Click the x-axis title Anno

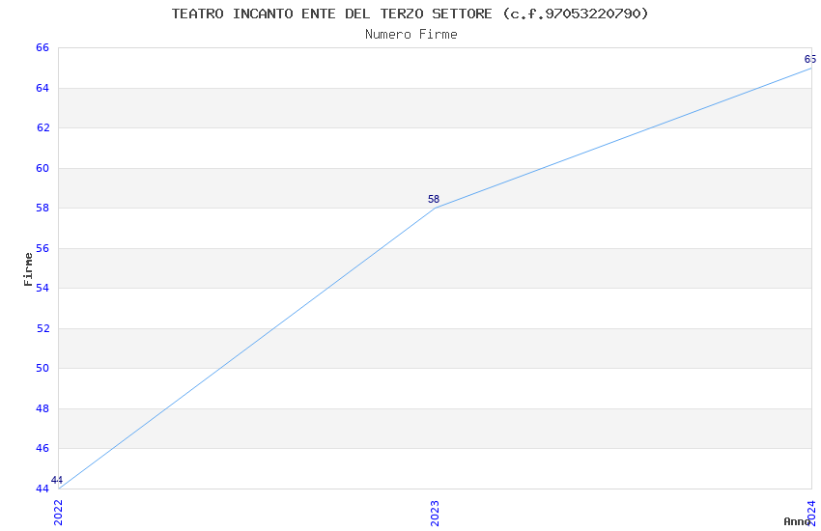pos(797,521)
